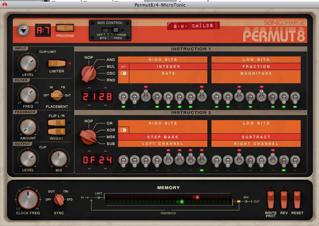Flip eighth high-bit toggle in Instruction 1
This screenshot has height=226, width=319.
pyautogui.click(x=202, y=96)
